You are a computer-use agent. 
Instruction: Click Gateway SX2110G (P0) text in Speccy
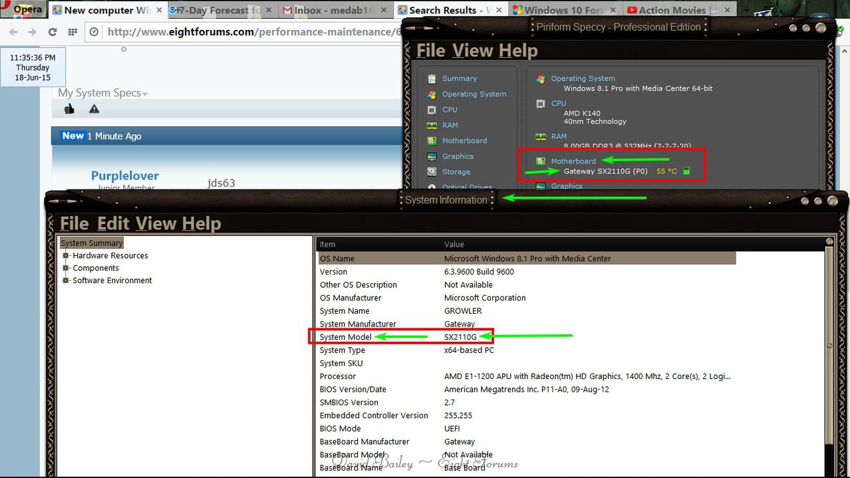(x=605, y=171)
